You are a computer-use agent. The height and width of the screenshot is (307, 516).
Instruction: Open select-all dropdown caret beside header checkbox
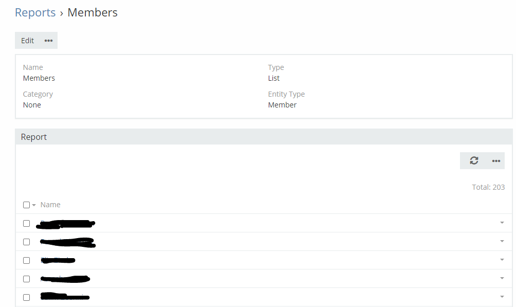coord(33,205)
